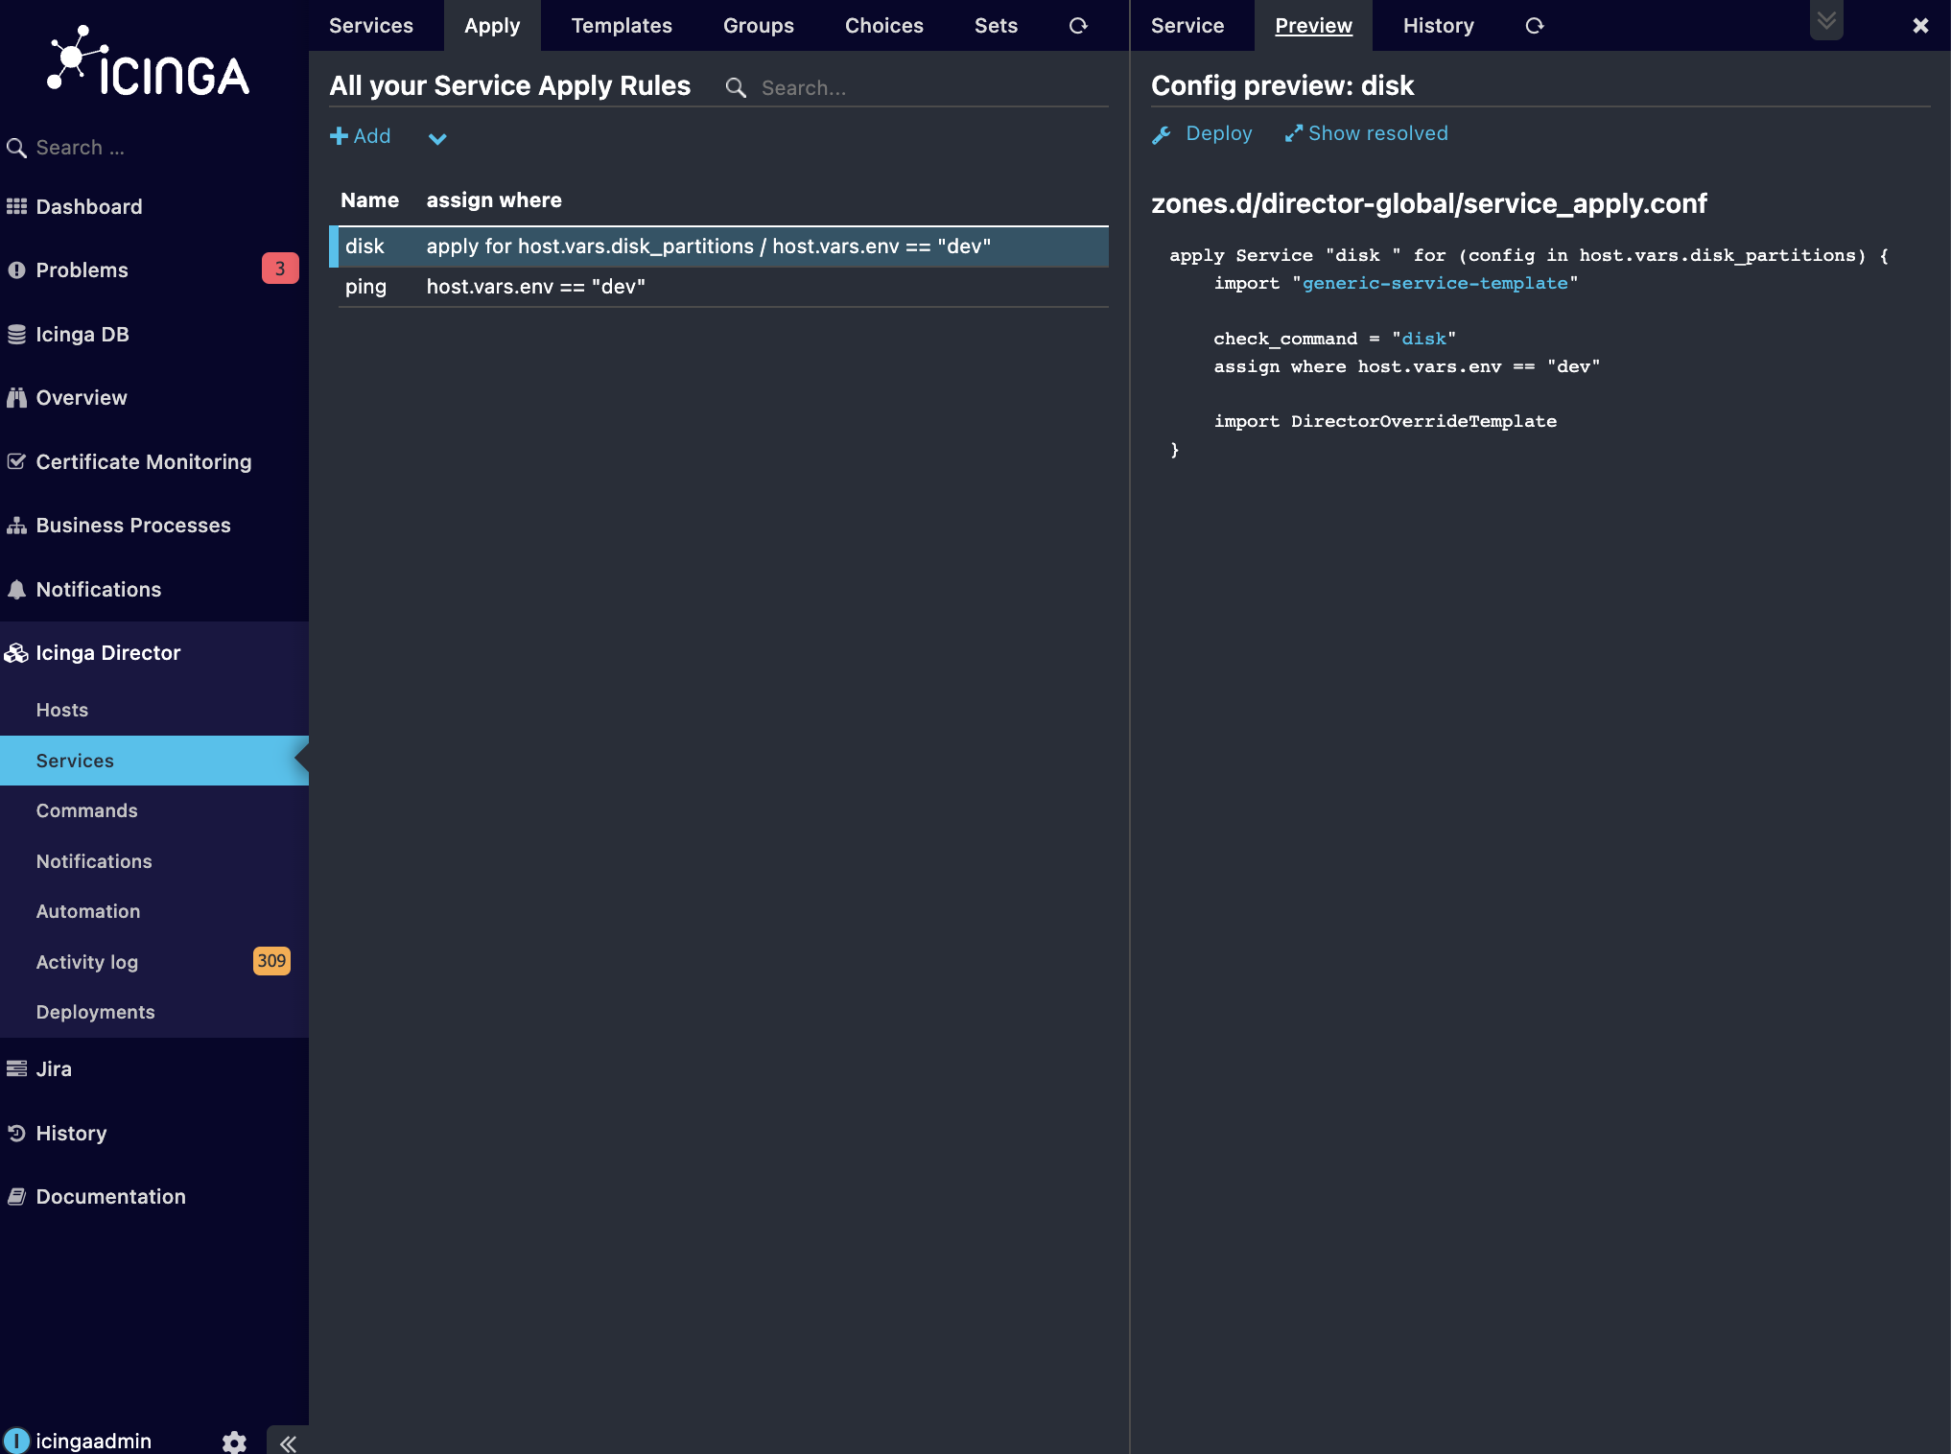Open Notifications under Icinga Director submenu
Screen dimensions: 1951x1454
point(94,861)
